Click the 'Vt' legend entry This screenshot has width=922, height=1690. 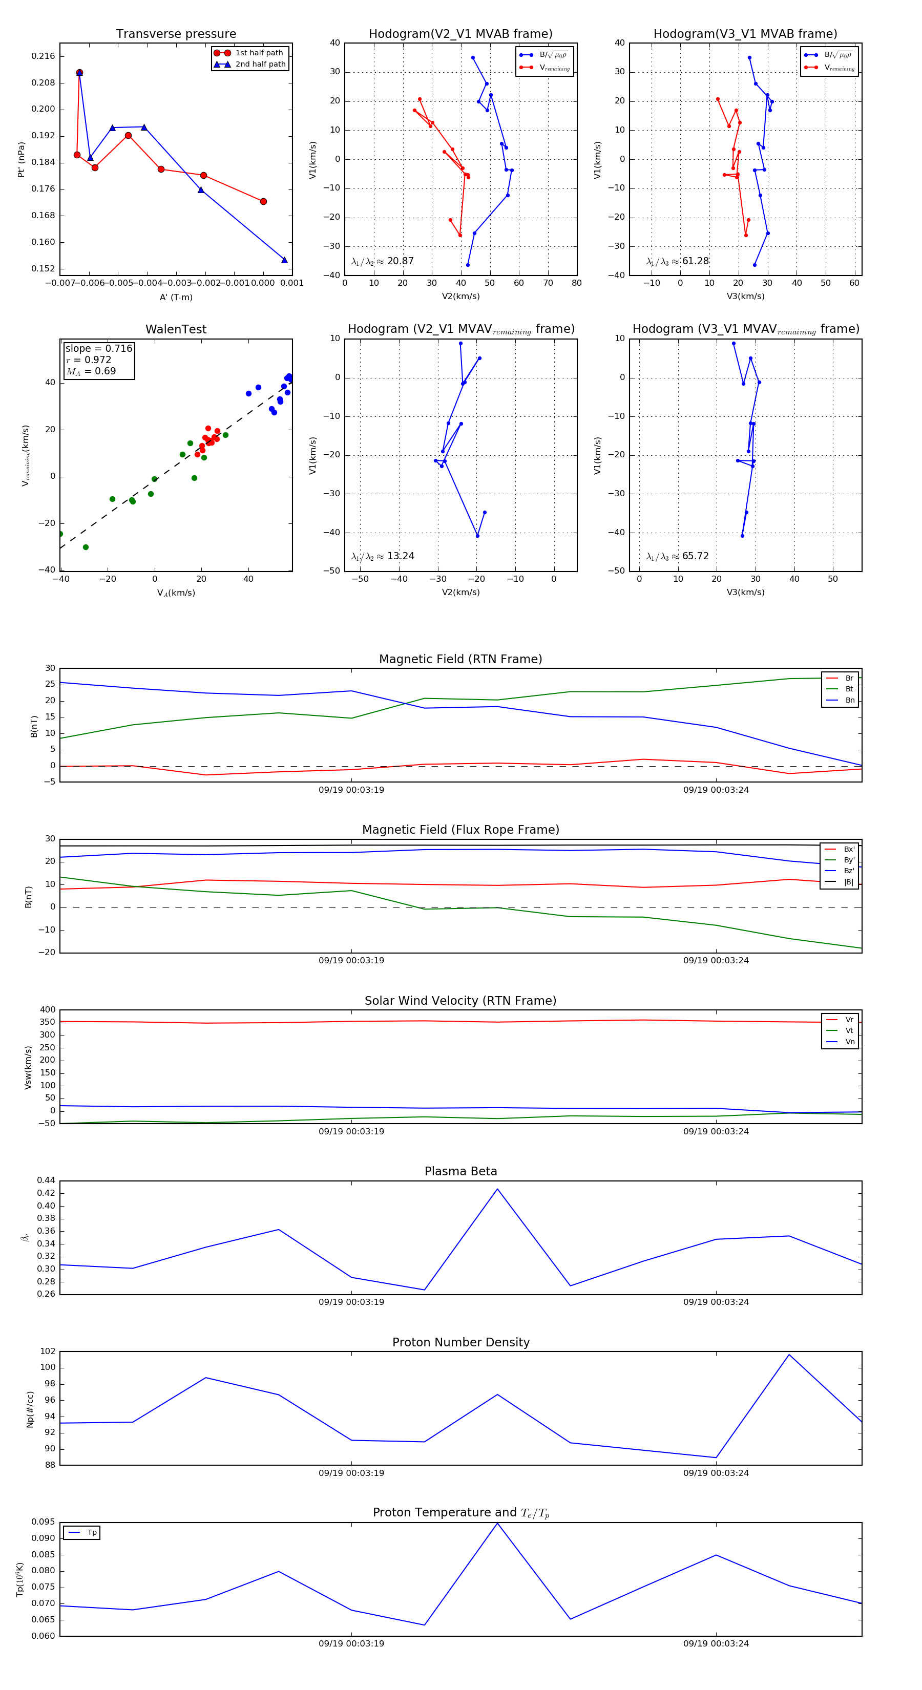[x=840, y=1031]
